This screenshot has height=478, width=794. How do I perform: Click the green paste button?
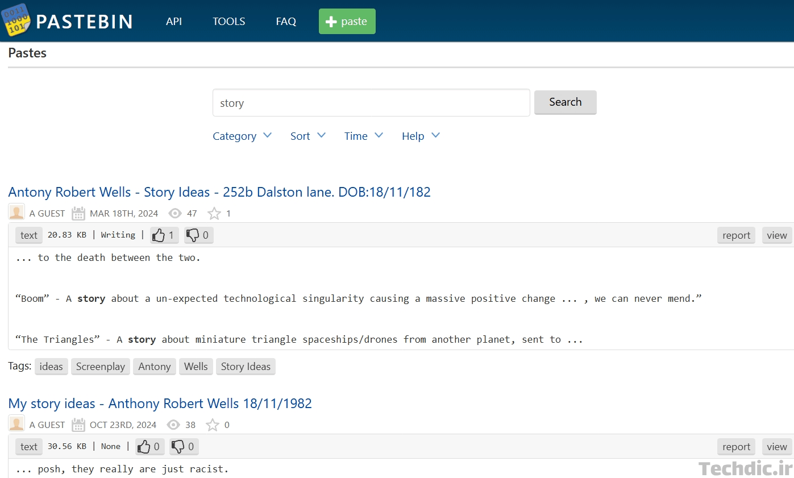pyautogui.click(x=347, y=21)
